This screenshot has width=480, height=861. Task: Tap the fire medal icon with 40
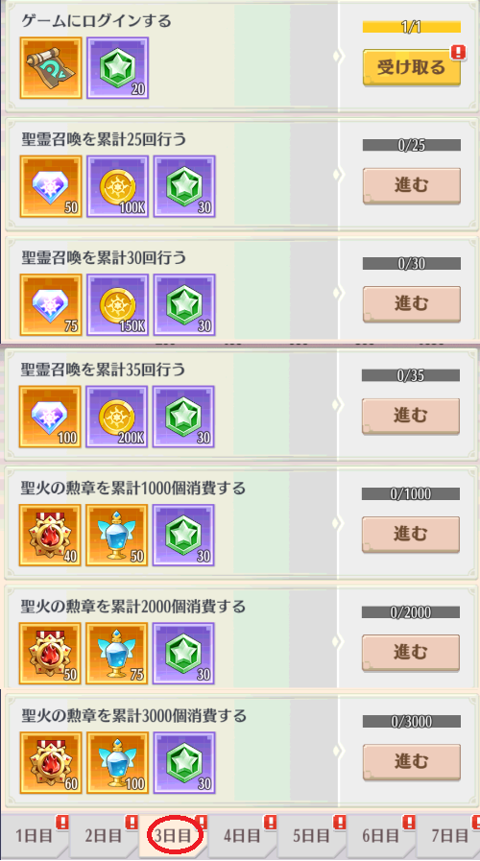pyautogui.click(x=50, y=535)
